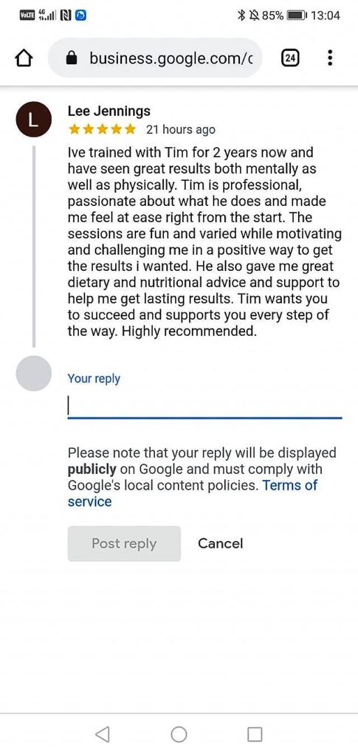Image resolution: width=358 pixels, height=756 pixels.
Task: Click the '21 hours ago' review timestamp
Action: [181, 130]
